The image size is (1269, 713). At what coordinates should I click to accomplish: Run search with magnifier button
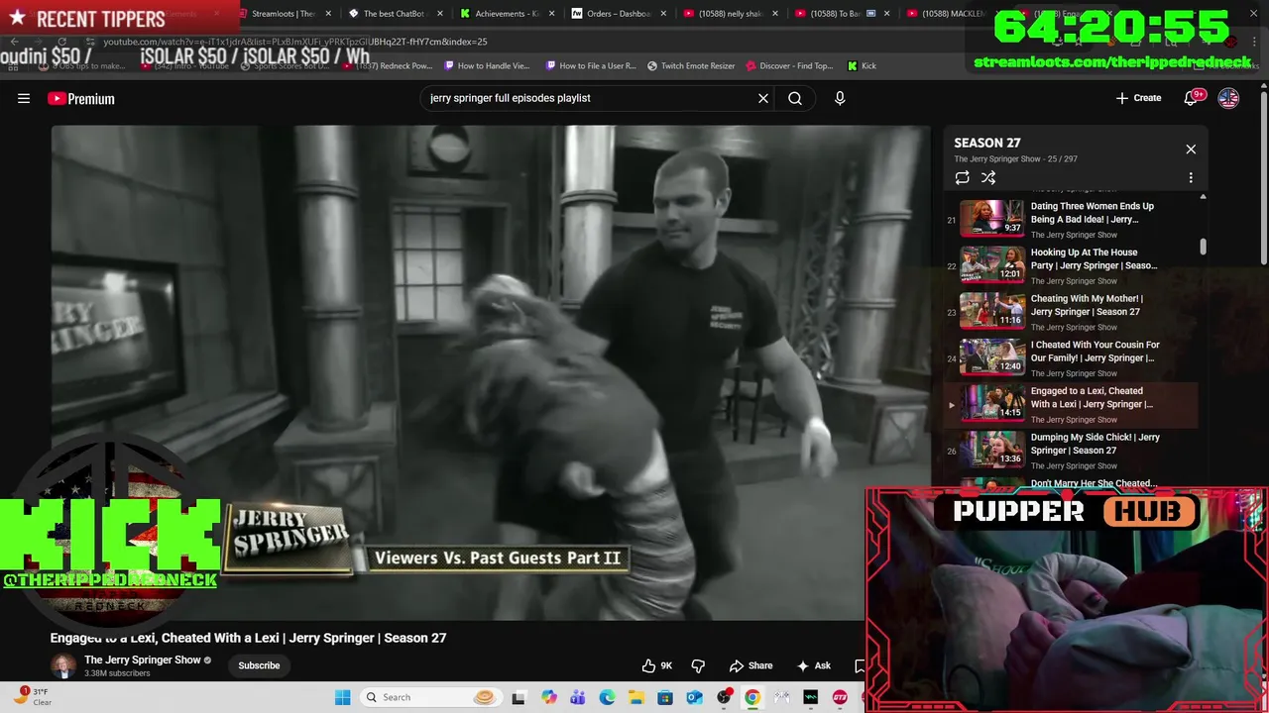795,98
